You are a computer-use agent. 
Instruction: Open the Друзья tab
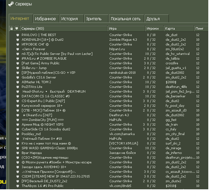click(x=156, y=19)
